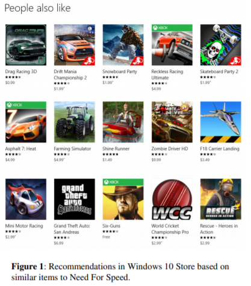Open the Six-Guns cowboy icon

[123, 199]
